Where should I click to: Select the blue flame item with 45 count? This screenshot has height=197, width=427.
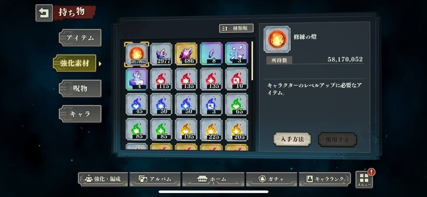coord(136,104)
